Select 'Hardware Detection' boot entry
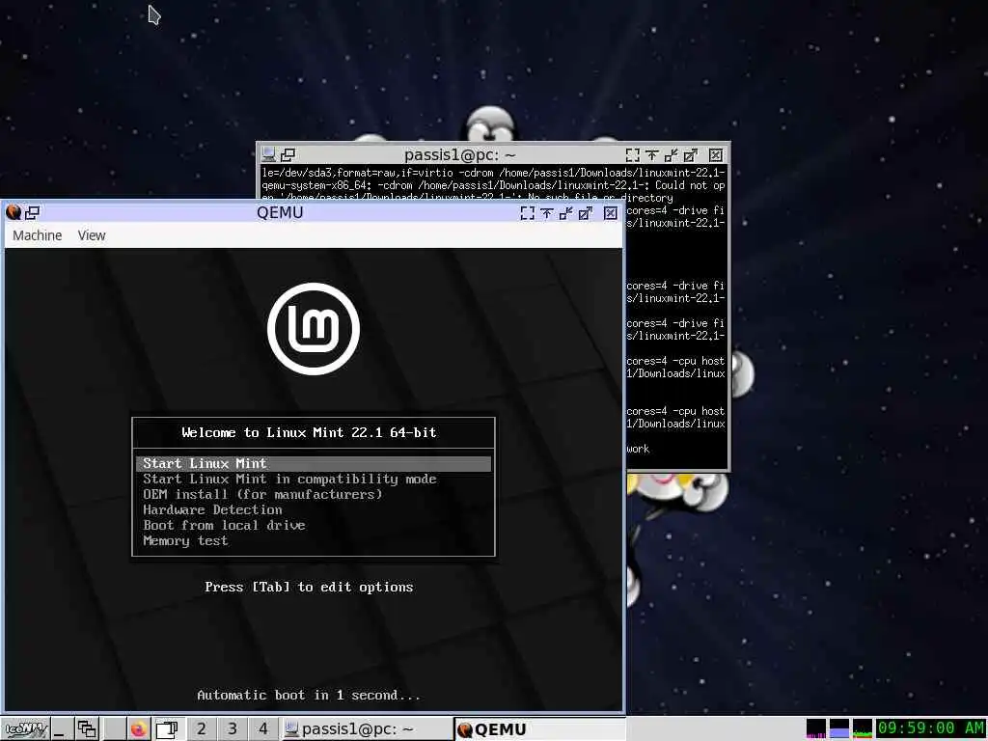Screen dimensions: 988x741 tap(314, 509)
